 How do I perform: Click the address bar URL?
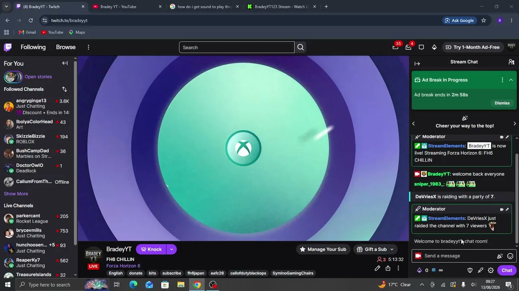coord(69,21)
